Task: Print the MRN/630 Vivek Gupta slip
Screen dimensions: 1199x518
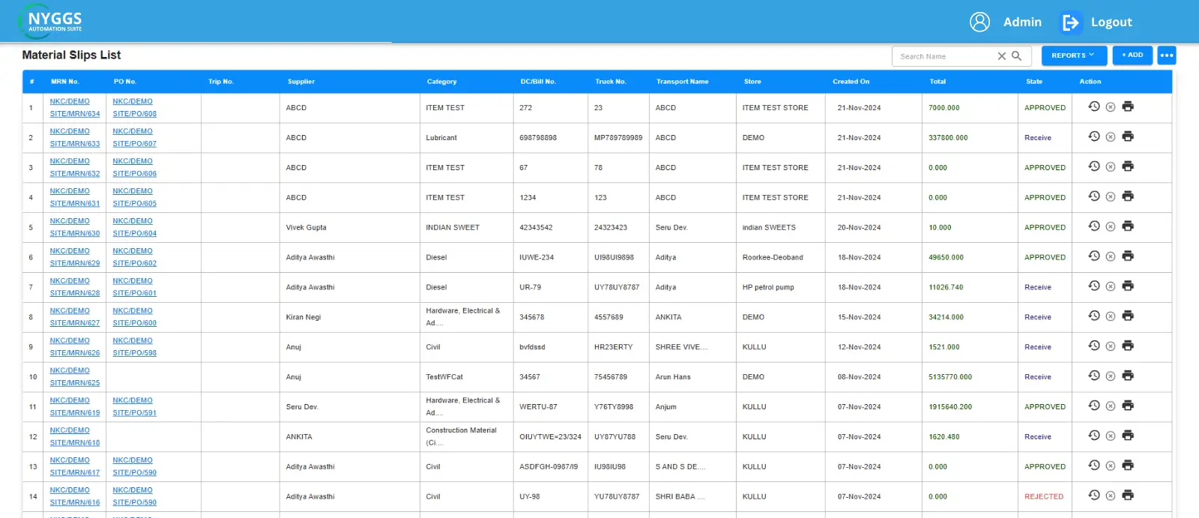Action: click(x=1128, y=226)
